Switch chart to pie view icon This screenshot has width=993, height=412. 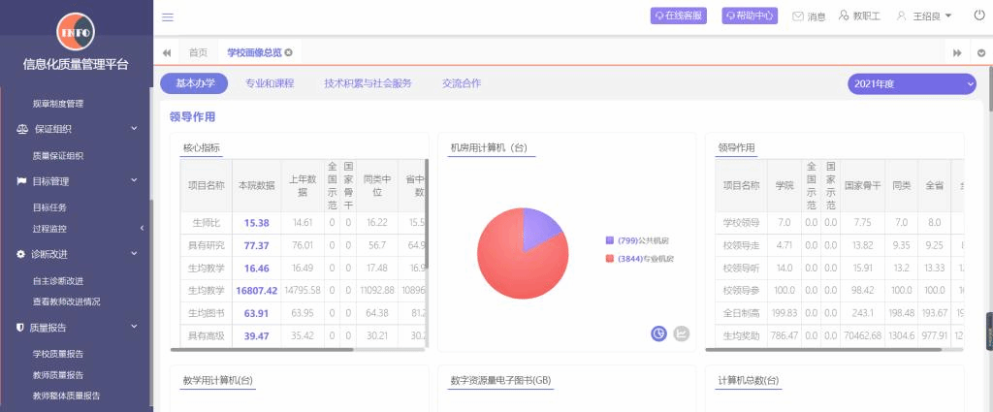(x=658, y=333)
